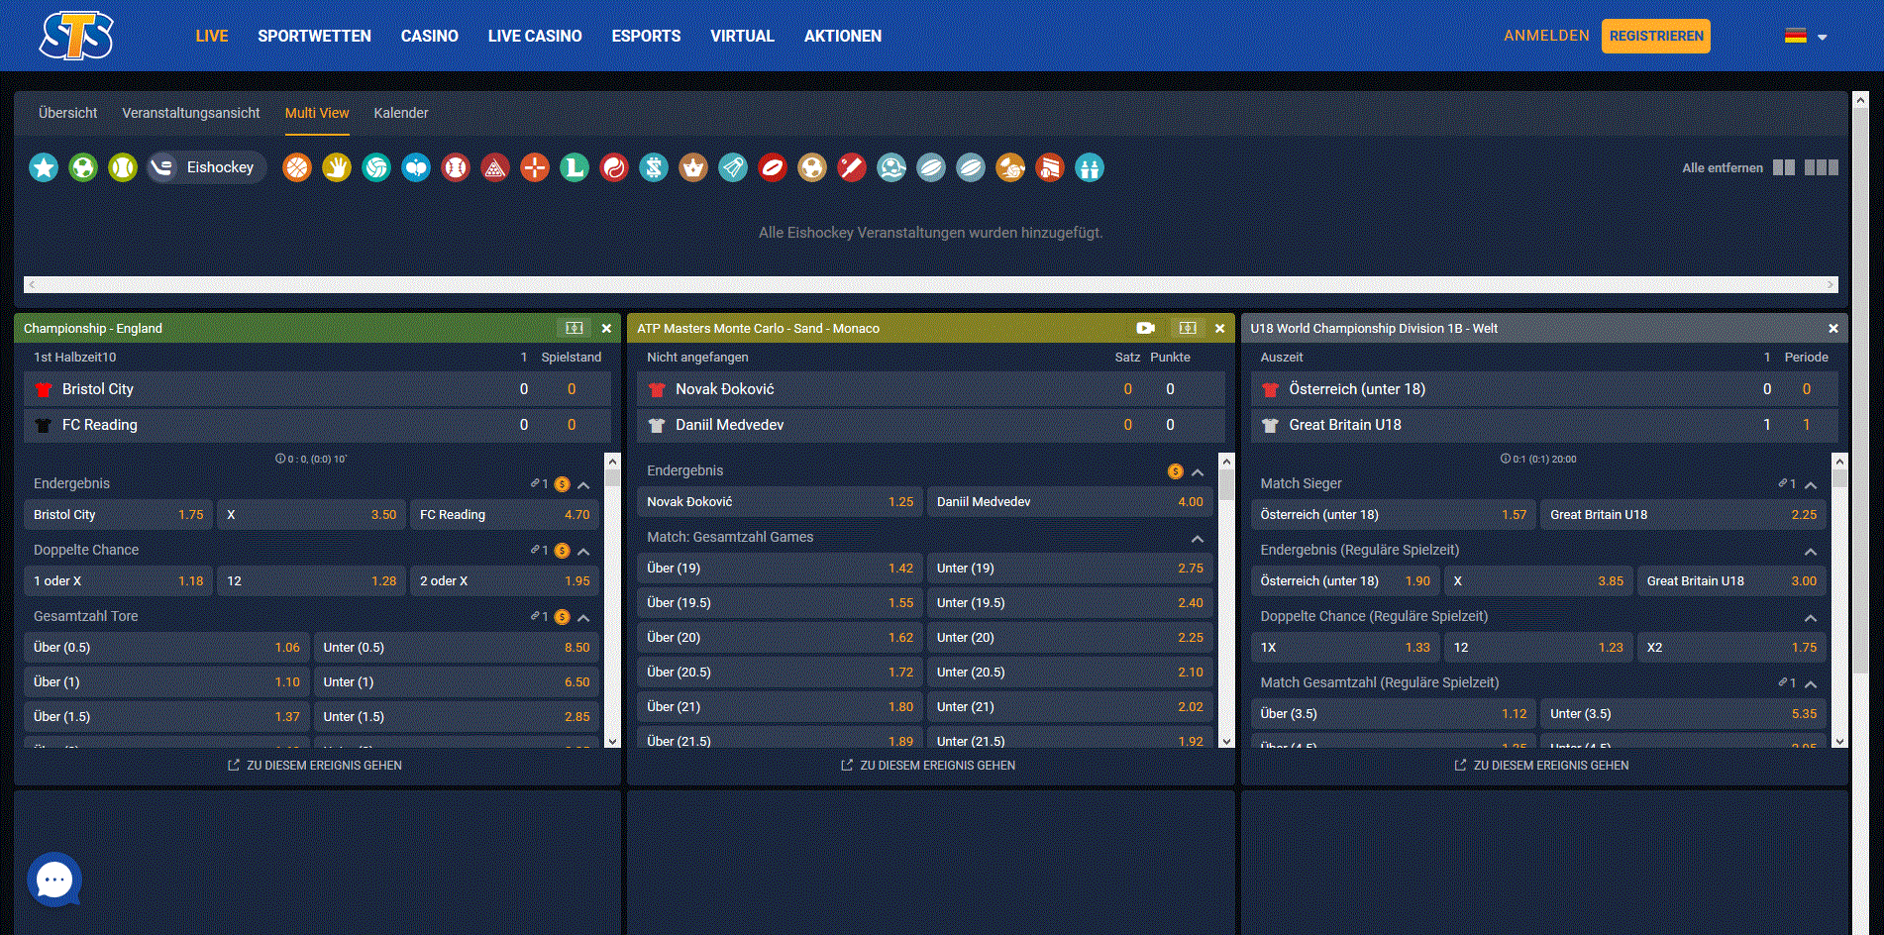The image size is (1884, 935).
Task: Collapse Endergebnis section in Championship panel
Action: [x=583, y=485]
